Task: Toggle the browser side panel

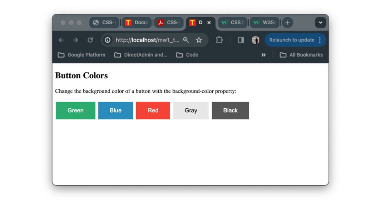Action: point(241,40)
